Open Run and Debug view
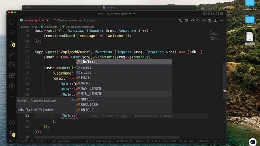Screen dimensions: 260x146 (12, 54)
